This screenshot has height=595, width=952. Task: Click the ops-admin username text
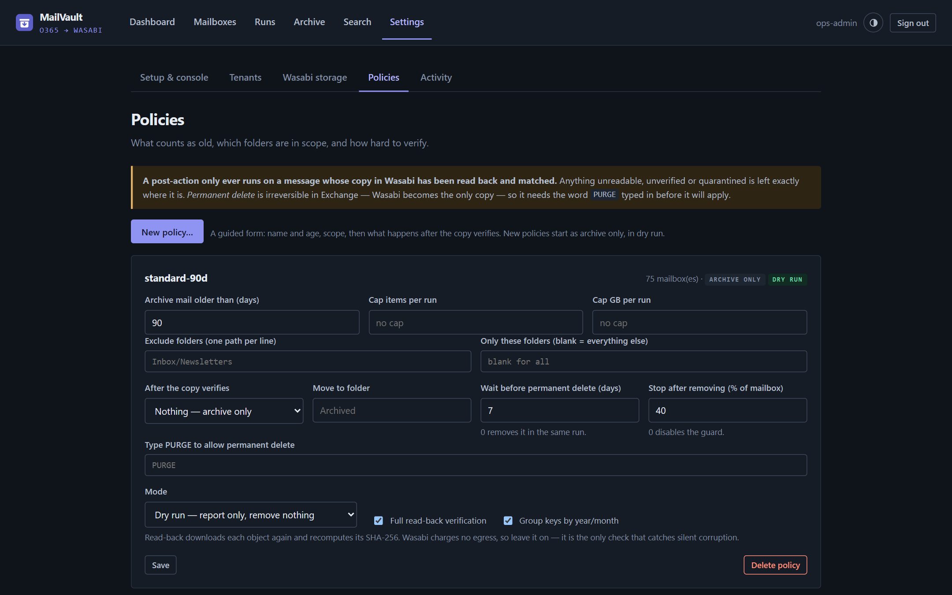(x=836, y=23)
